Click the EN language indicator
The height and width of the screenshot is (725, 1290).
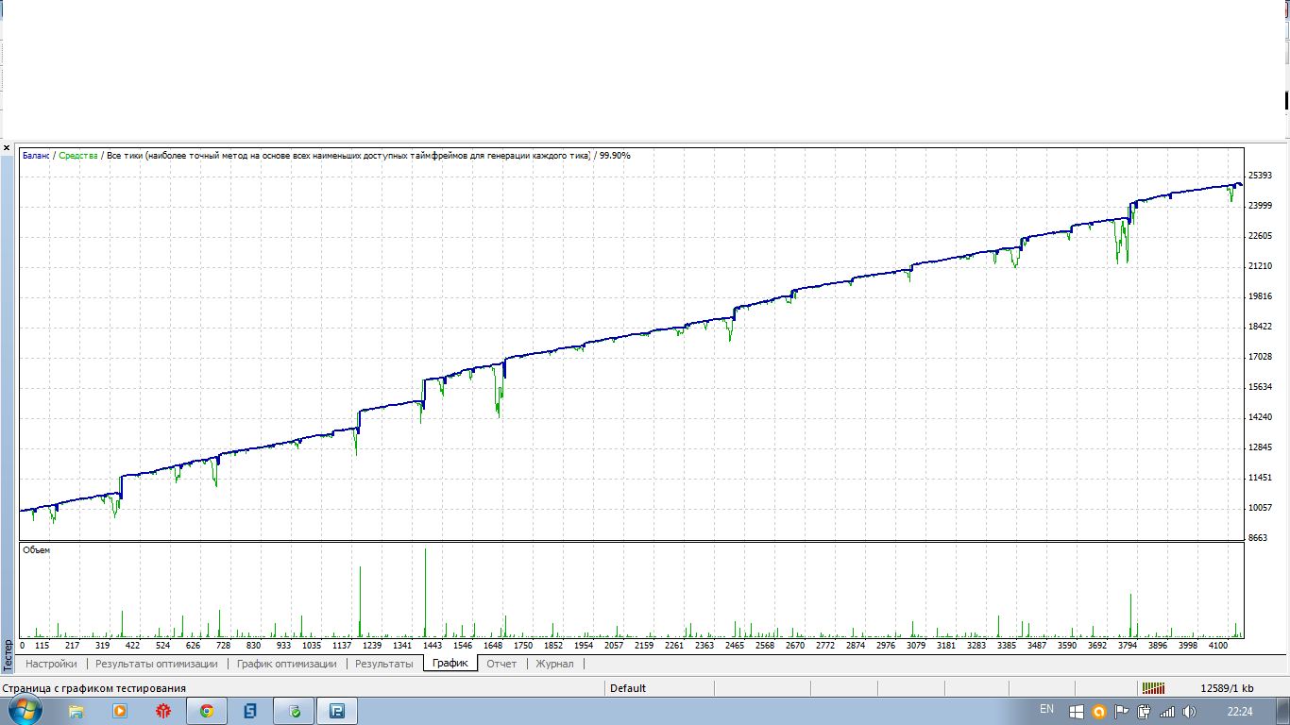[x=1046, y=709]
